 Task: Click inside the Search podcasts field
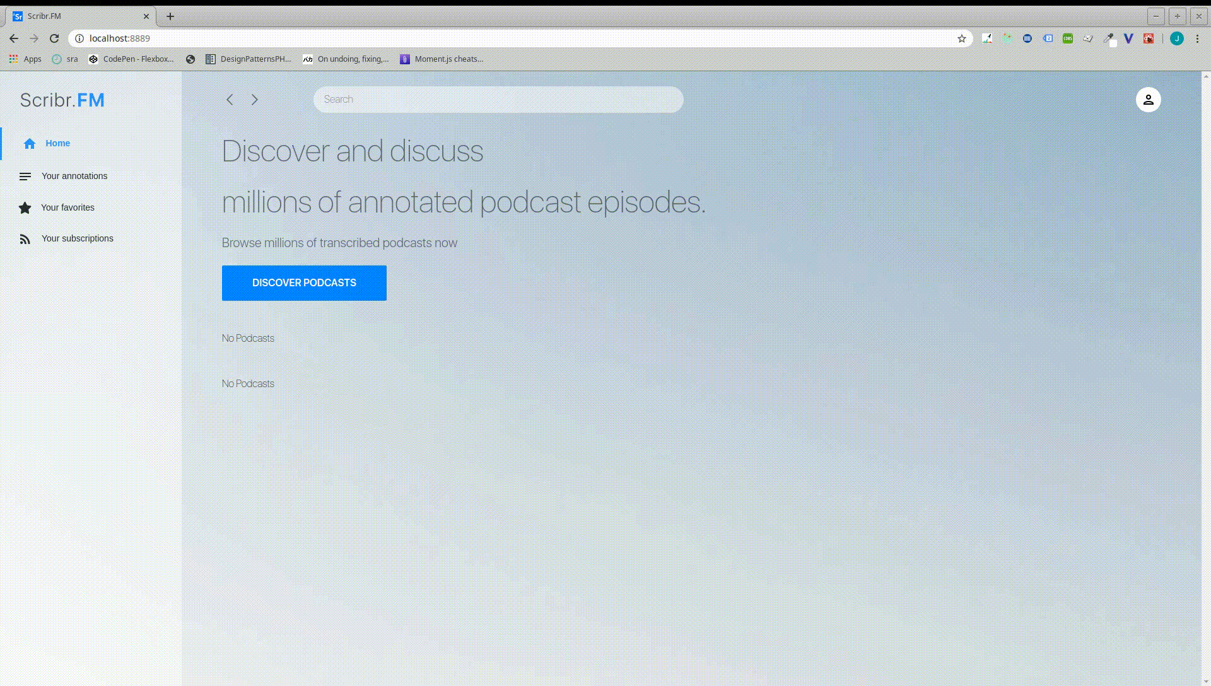497,99
